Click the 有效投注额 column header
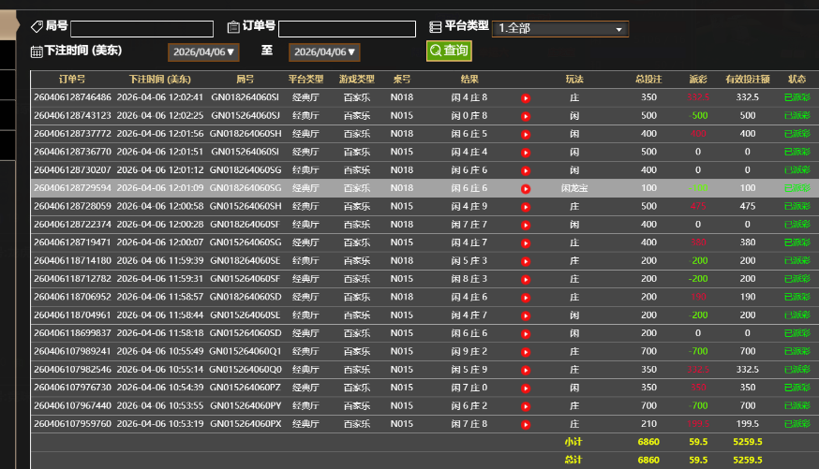The image size is (819, 469). point(748,80)
